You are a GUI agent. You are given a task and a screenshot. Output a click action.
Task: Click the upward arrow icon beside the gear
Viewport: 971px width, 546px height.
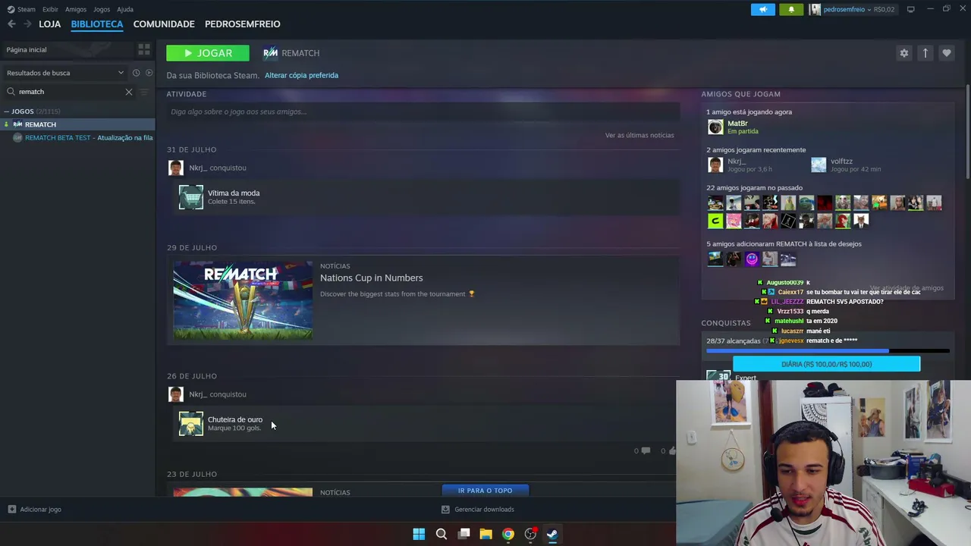pos(925,53)
